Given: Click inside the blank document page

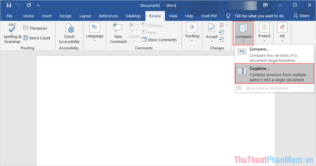Looking at the screenshot, I should pyautogui.click(x=156, y=110).
